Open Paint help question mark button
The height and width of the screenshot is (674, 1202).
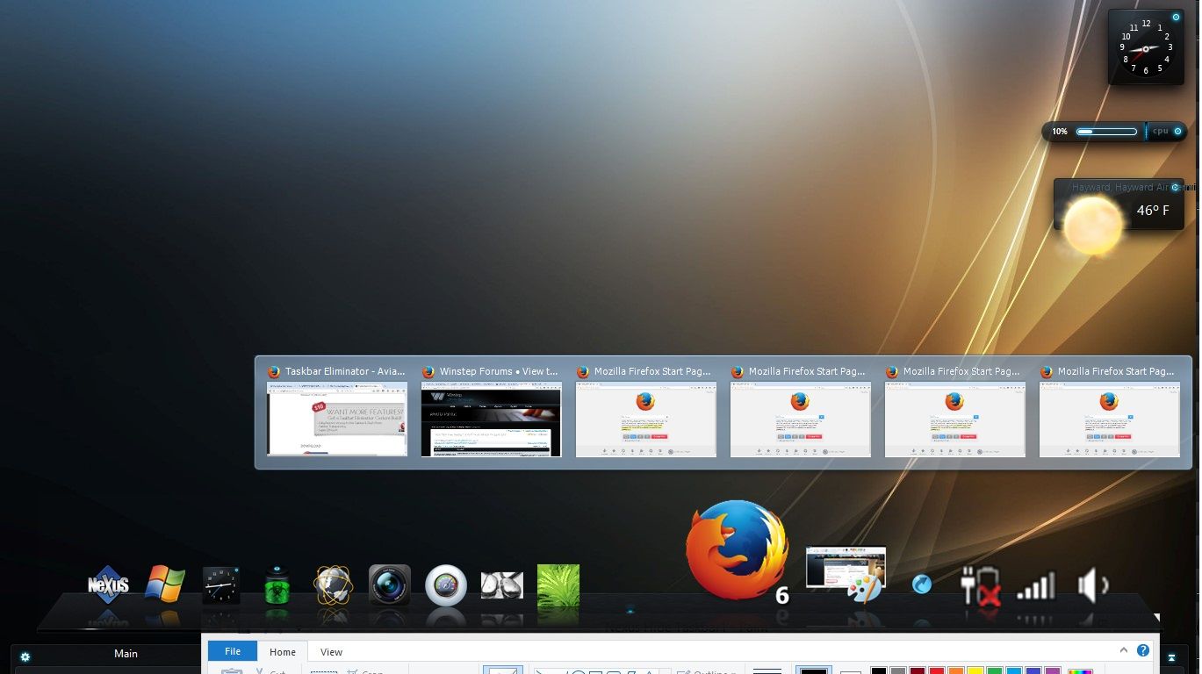point(1143,650)
